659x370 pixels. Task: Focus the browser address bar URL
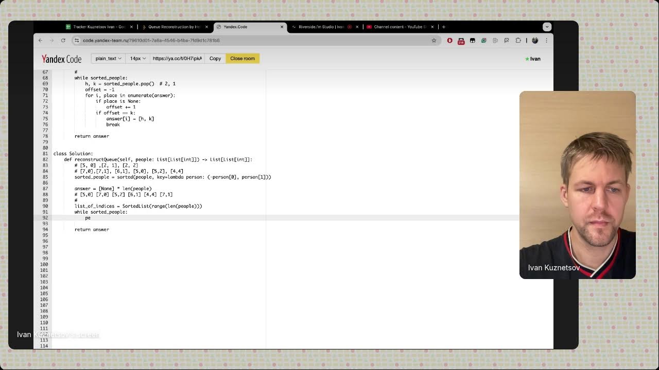tap(151, 40)
